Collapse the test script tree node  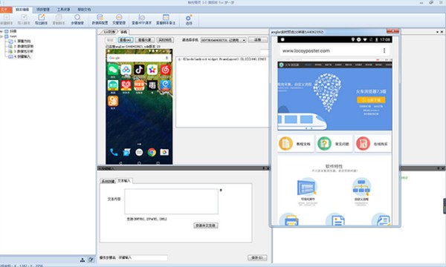point(1,36)
